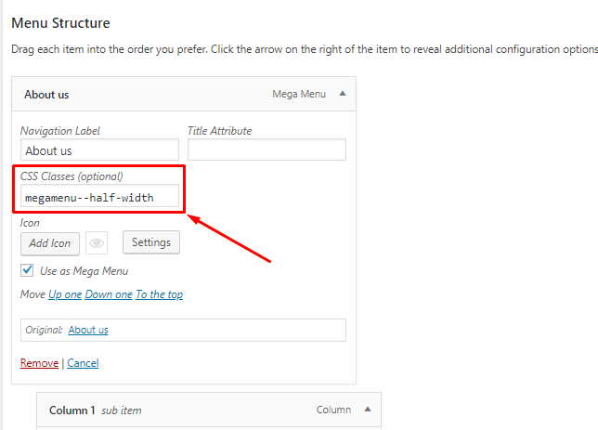Cancel editing the menu item

point(83,363)
